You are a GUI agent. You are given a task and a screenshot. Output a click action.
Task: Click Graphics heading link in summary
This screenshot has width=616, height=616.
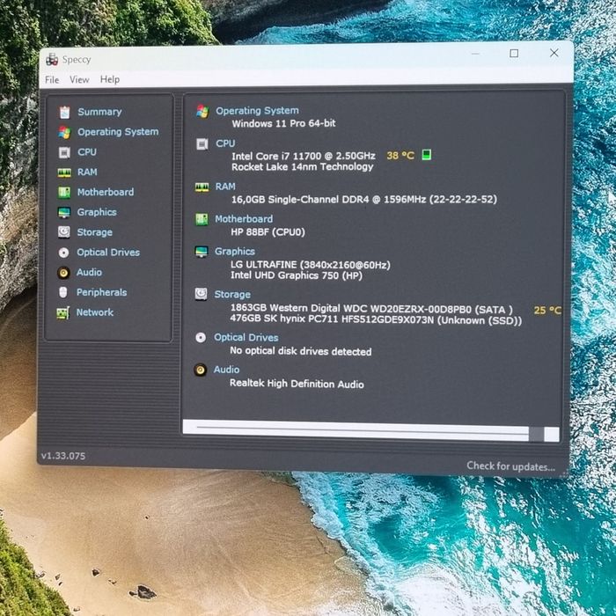pos(235,252)
